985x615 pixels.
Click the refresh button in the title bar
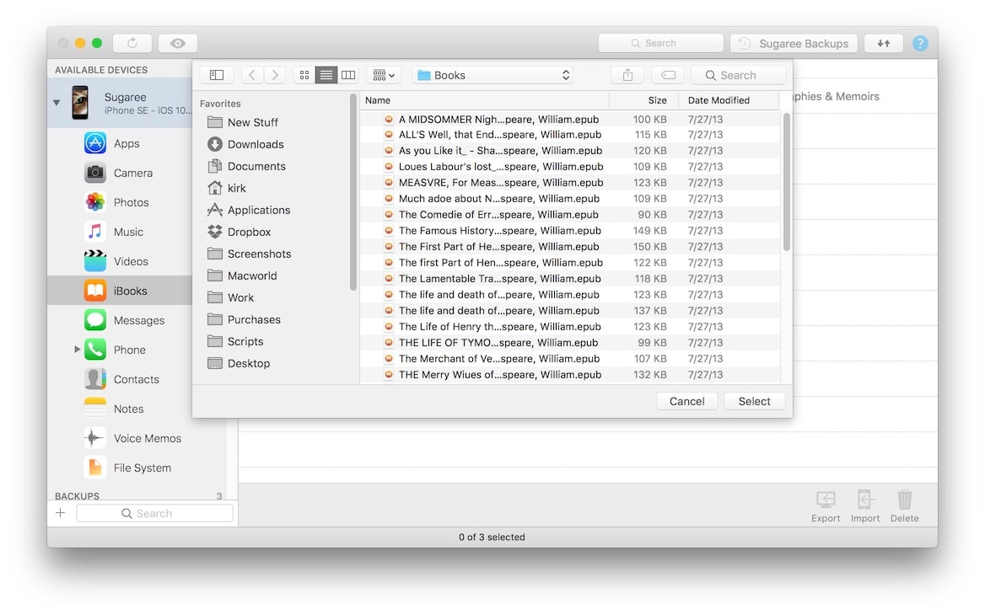(132, 43)
